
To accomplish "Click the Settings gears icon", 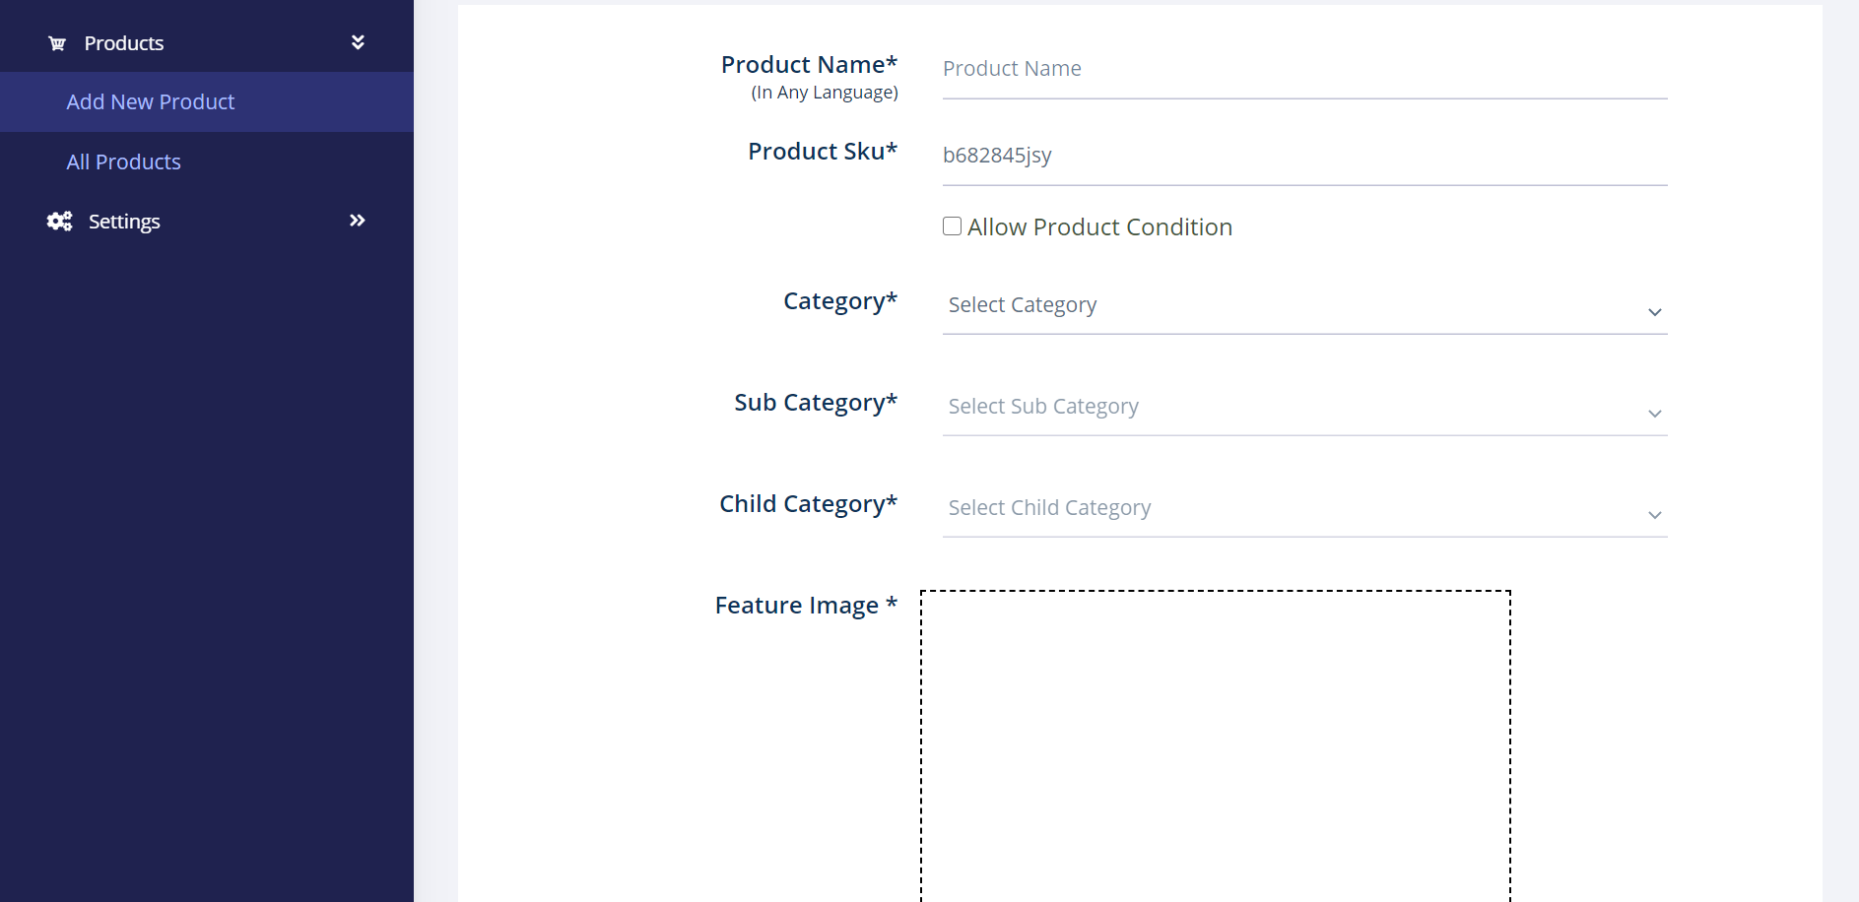I will coord(60,222).
